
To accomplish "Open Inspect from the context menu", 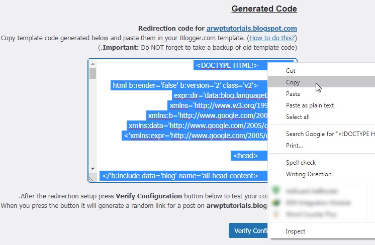I will [296, 231].
